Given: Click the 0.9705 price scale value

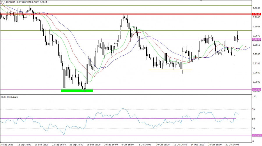Looking at the screenshot, I should tap(256, 63).
